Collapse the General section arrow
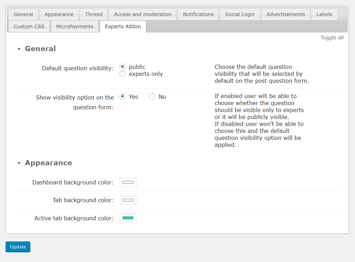 [19, 49]
